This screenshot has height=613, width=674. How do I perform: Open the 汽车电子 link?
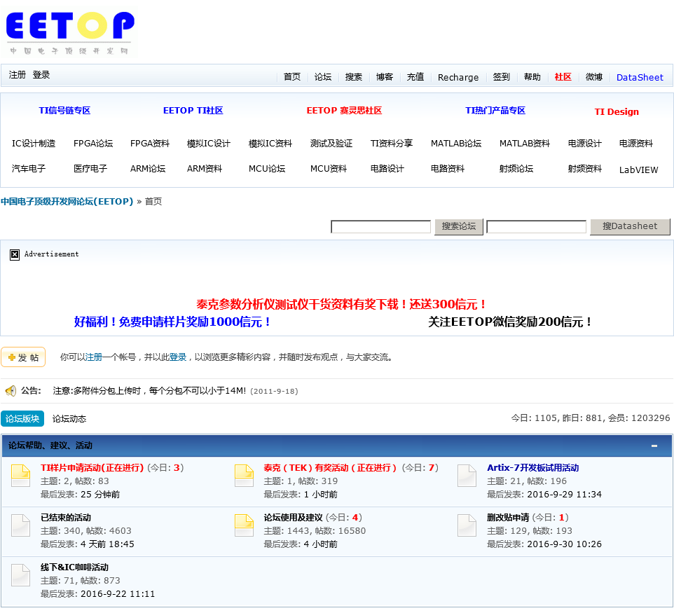[28, 169]
